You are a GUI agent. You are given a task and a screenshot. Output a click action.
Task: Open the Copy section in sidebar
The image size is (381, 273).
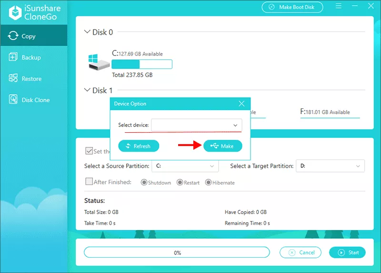coord(34,35)
